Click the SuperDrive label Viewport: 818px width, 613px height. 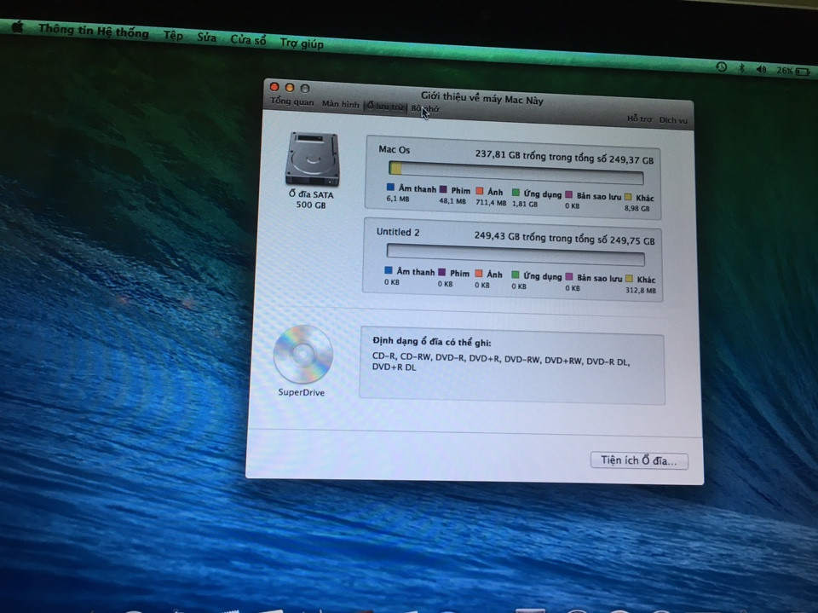tap(301, 392)
